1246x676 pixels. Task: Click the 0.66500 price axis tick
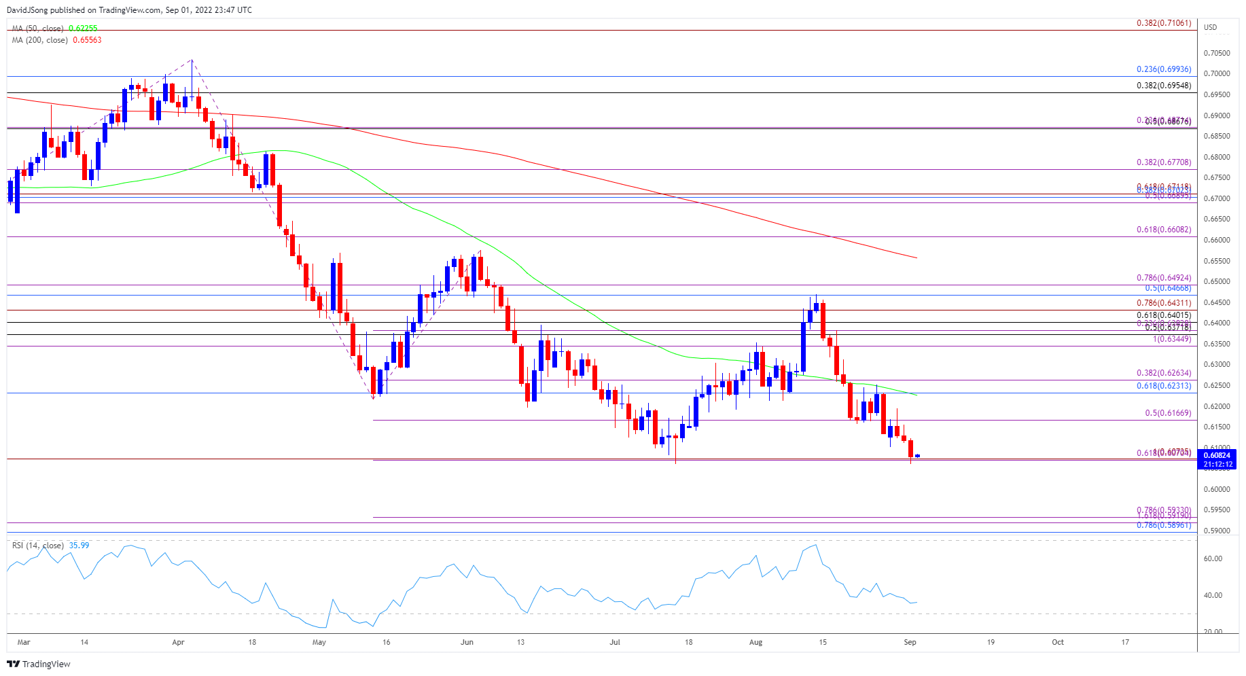(1217, 219)
